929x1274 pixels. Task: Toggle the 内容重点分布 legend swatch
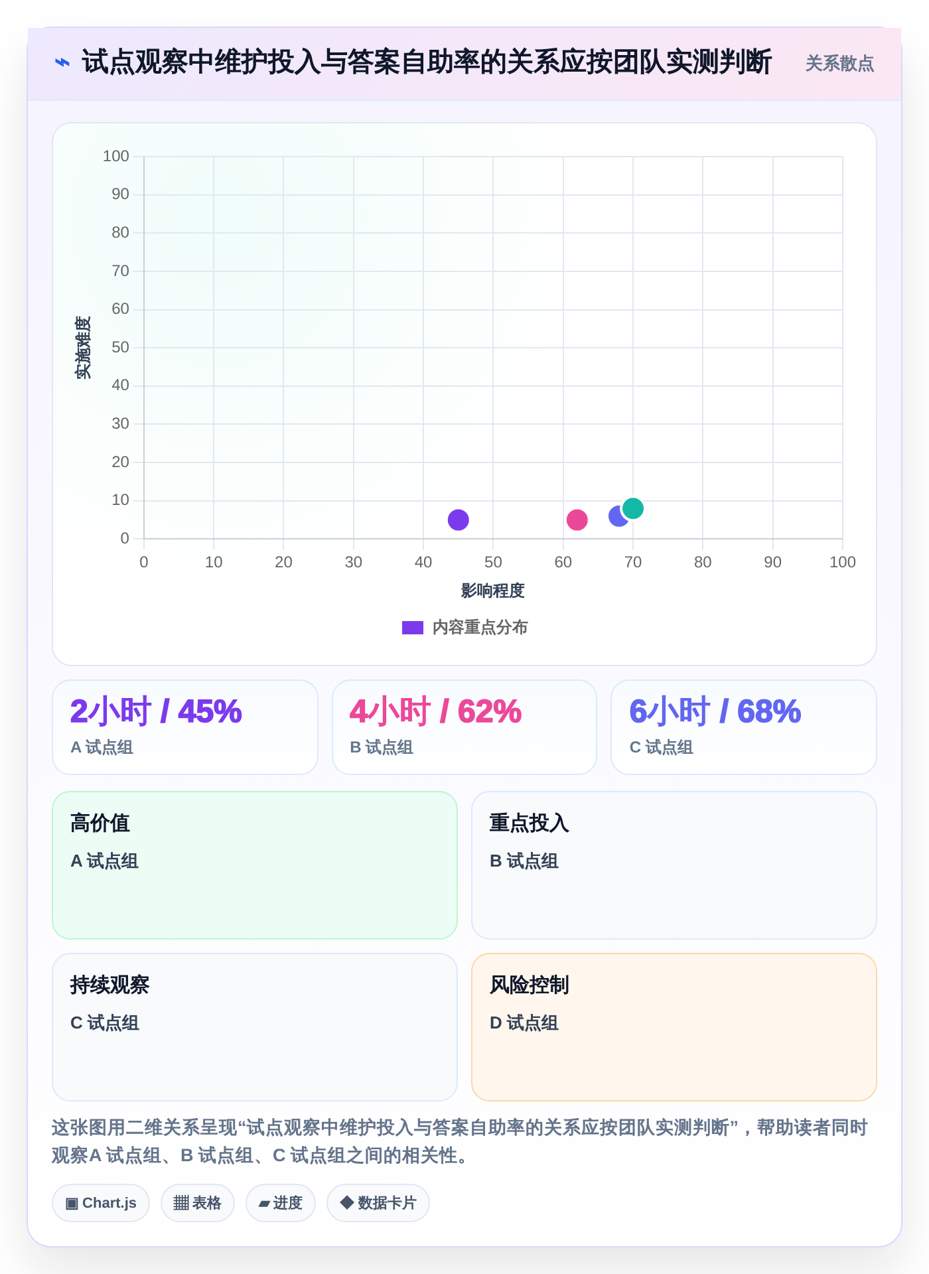pos(413,628)
